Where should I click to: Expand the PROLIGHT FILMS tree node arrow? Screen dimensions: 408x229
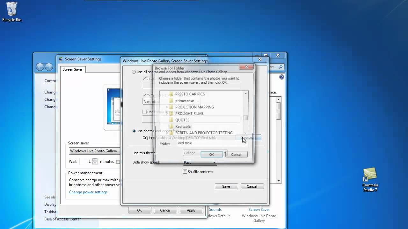tap(166, 114)
